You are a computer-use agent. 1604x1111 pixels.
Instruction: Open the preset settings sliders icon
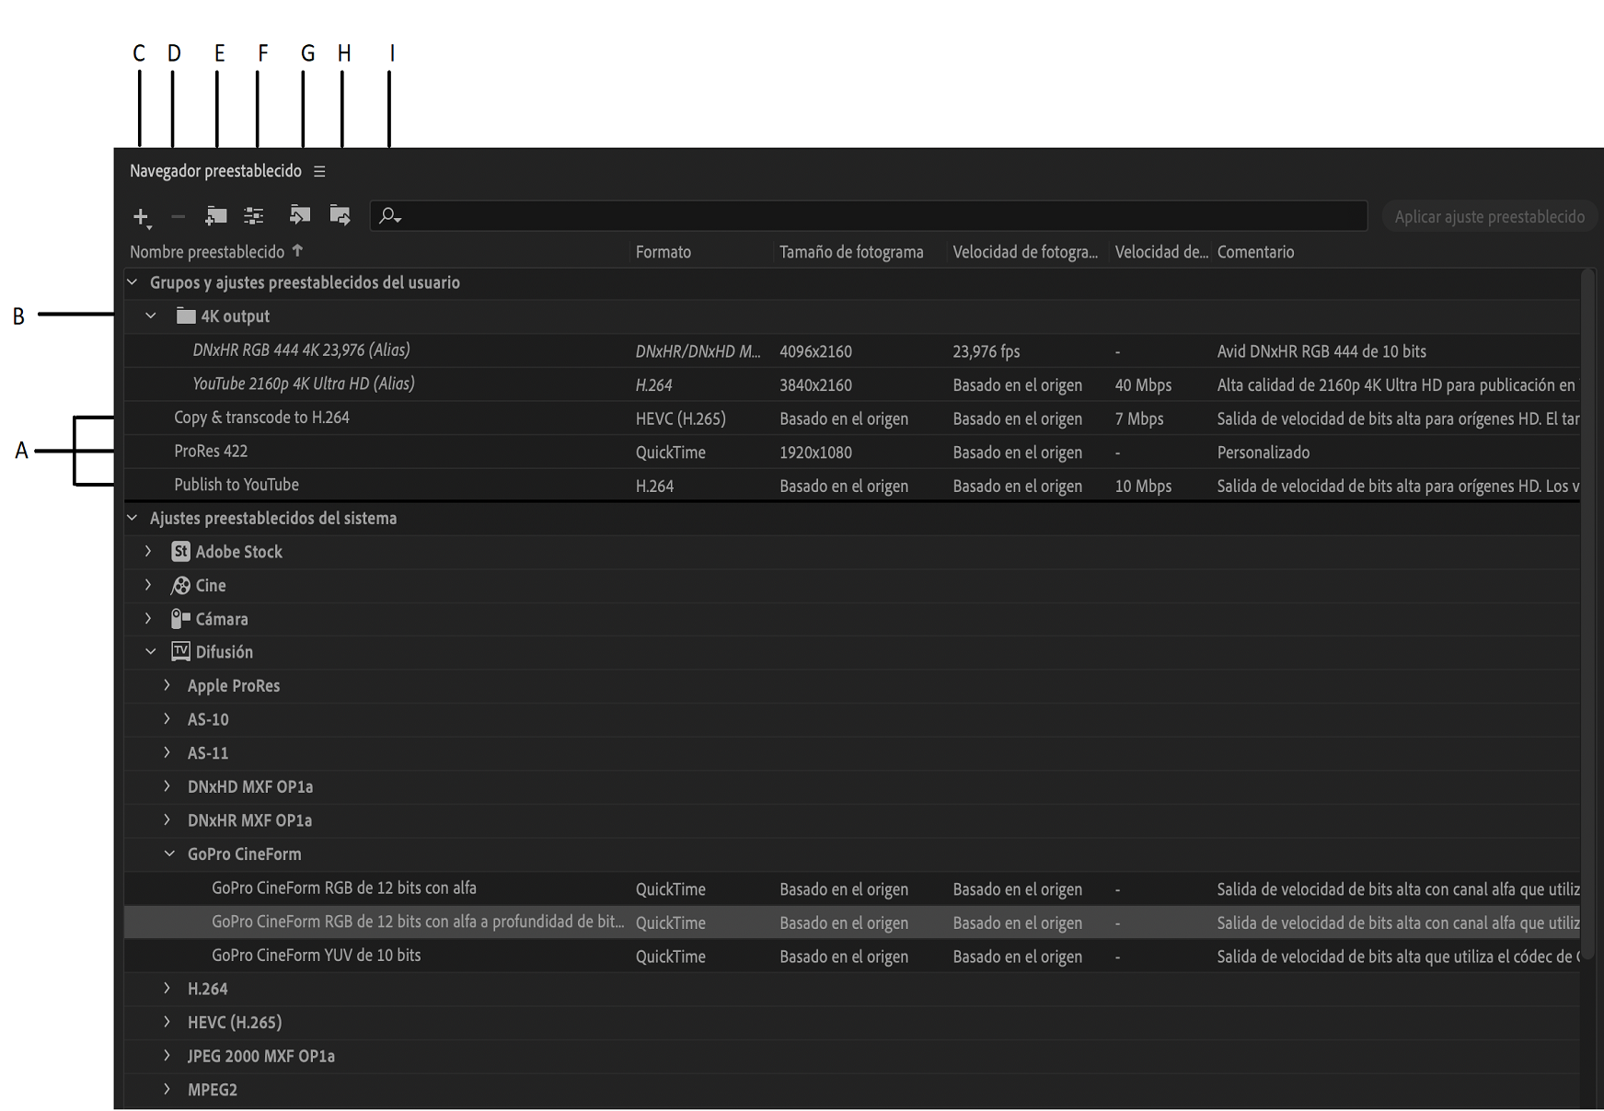[x=254, y=216]
